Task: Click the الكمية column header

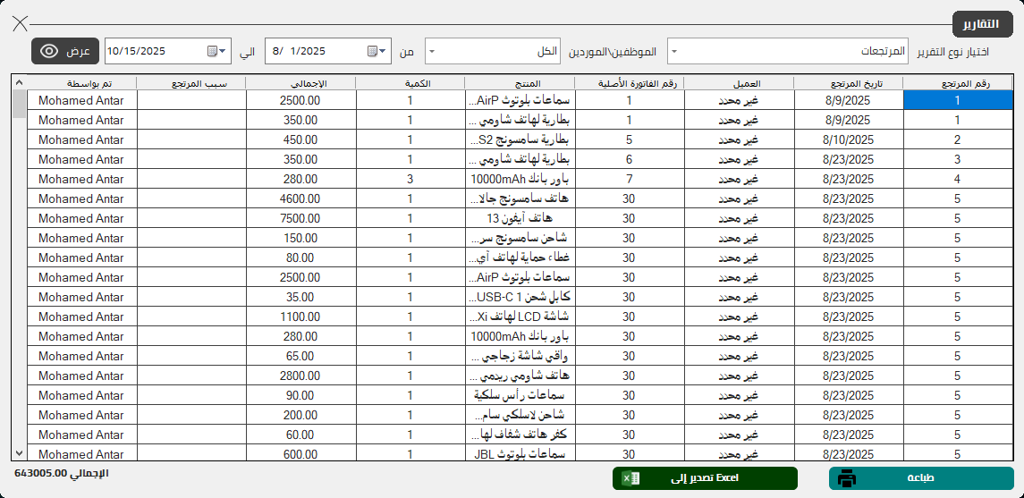Action: 410,83
